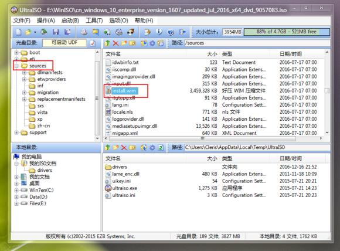Click the icon right of the image pane gear
Screen dimensions: 340x251
click(x=161, y=43)
